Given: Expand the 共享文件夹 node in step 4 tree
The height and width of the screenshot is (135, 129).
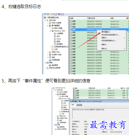Looking at the screenshot, I should coord(48,52).
